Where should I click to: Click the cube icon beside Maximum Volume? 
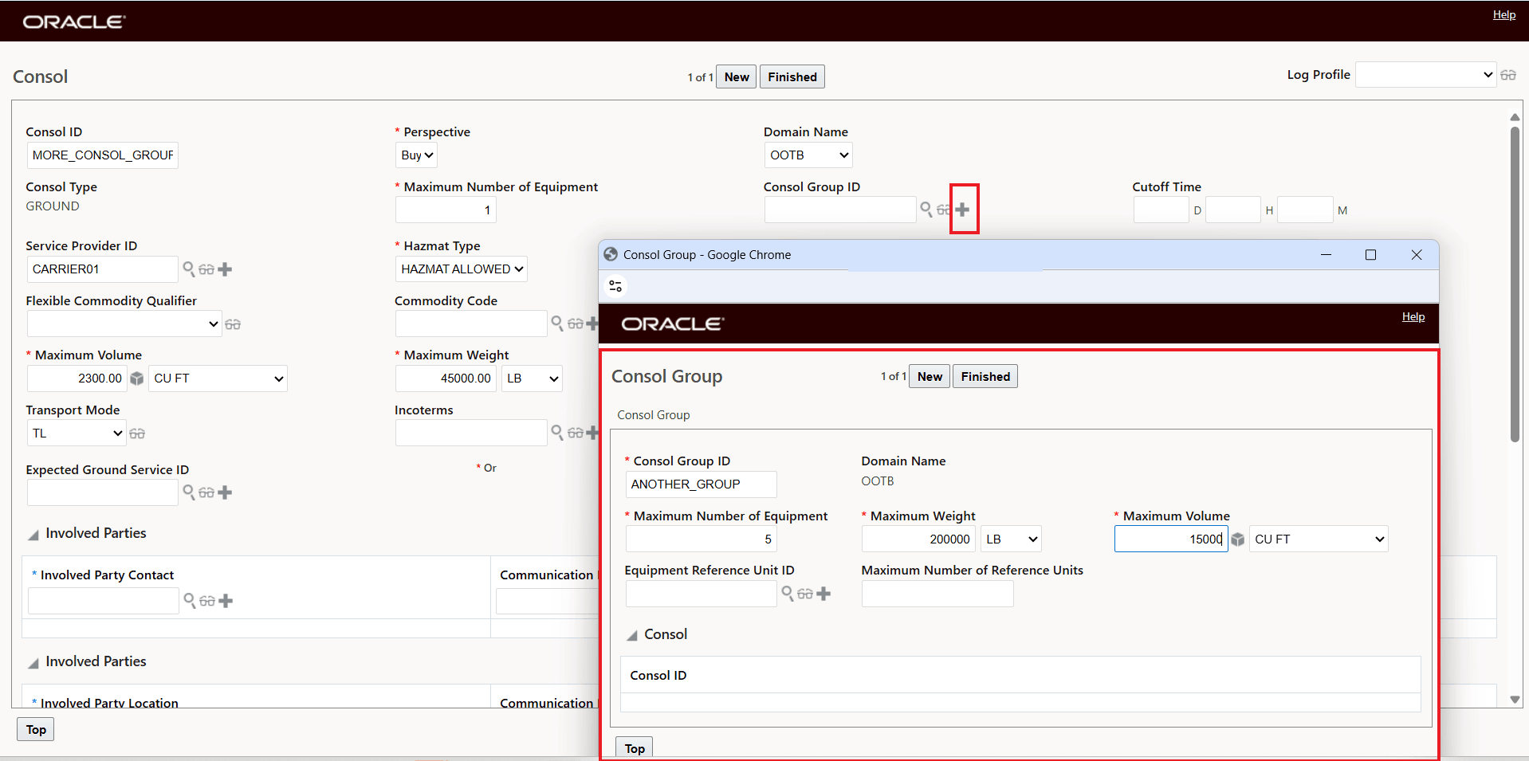(136, 379)
